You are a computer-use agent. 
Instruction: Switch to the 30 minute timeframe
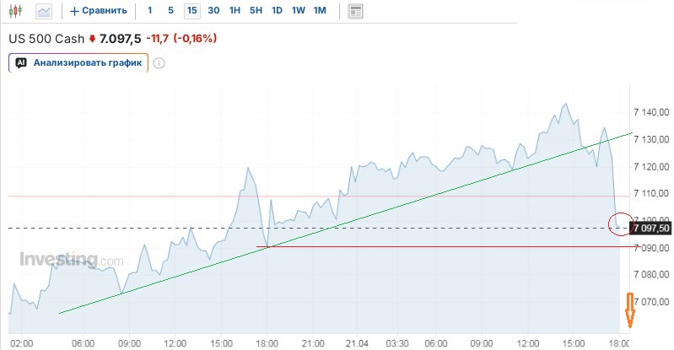[213, 11]
